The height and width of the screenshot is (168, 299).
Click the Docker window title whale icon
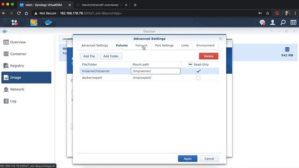pos(5,31)
